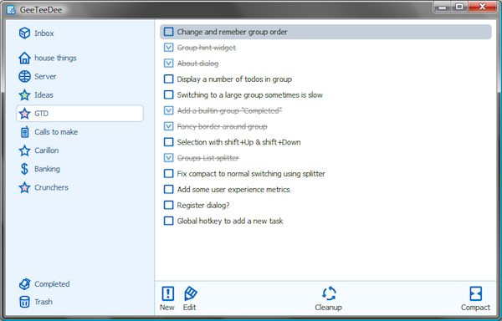Click the Inbox cube icon

[x=24, y=33]
